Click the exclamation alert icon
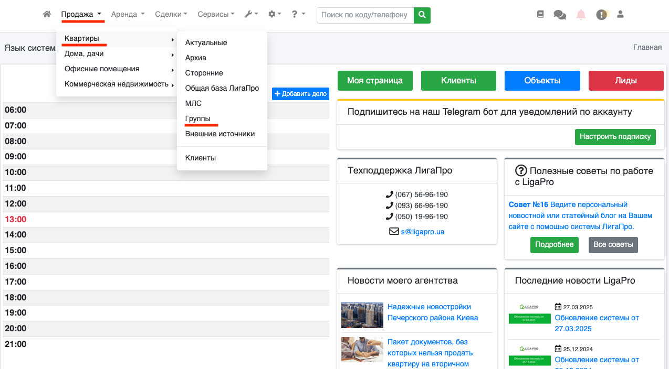669x369 pixels. (x=601, y=15)
